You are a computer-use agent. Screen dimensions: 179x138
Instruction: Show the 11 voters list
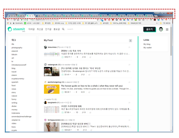77,130
